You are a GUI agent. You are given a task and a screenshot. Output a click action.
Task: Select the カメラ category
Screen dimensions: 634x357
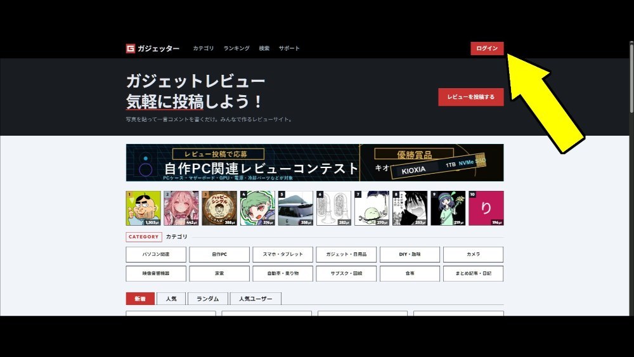point(473,254)
